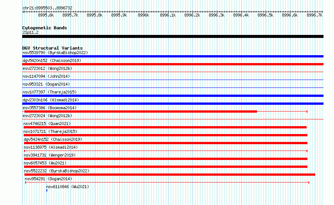The height and width of the screenshot is (205, 334).
Task: Click the nsv1071721 (Thareja2015) variant label
Action: tap(51, 131)
